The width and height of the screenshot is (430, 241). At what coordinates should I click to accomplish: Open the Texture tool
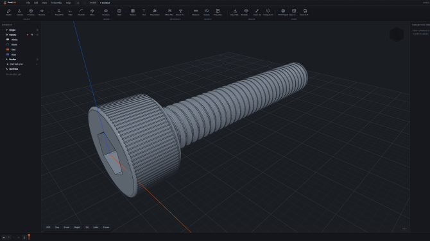(133, 12)
